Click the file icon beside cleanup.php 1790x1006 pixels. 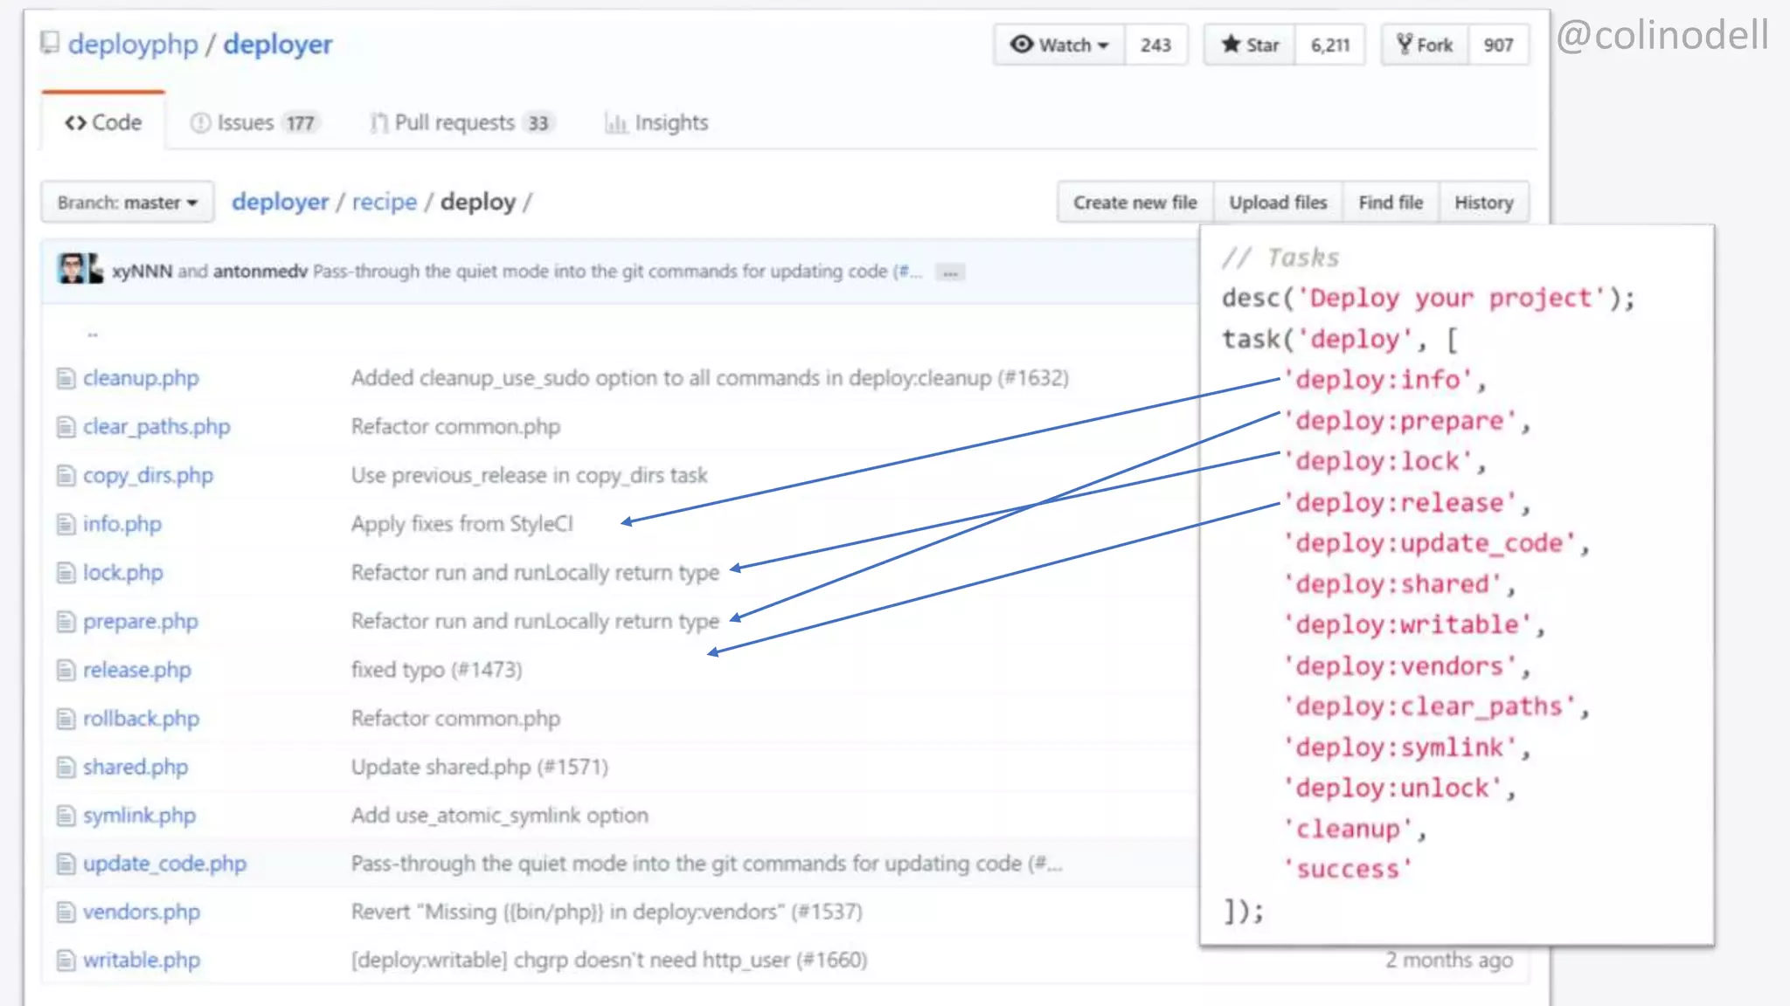tap(66, 378)
